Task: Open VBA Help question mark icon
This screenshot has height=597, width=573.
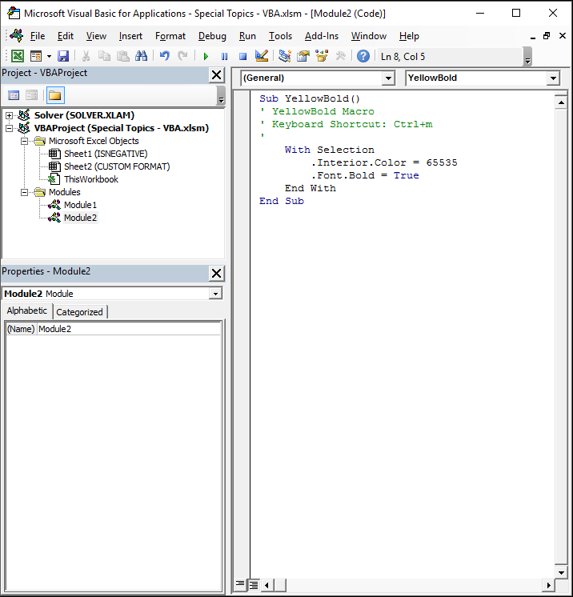Action: [363, 56]
